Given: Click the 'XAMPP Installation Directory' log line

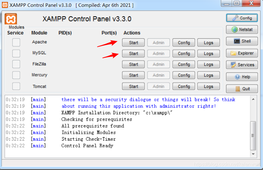Looking at the screenshot, I should pos(117,113).
